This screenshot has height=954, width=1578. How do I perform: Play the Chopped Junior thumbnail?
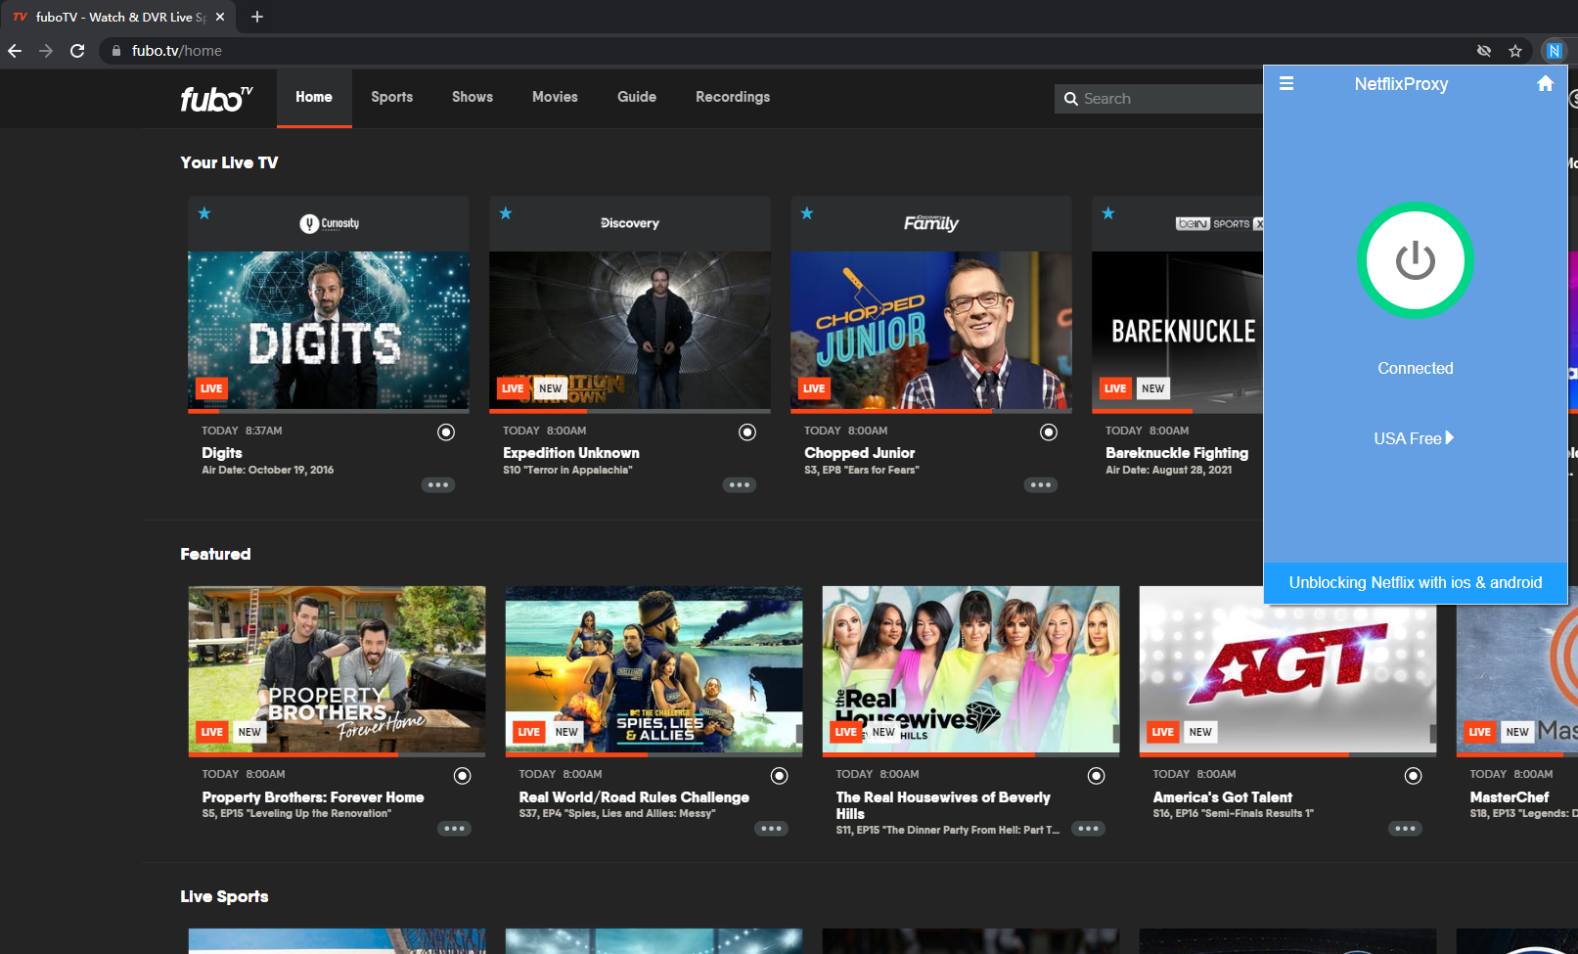pos(931,331)
